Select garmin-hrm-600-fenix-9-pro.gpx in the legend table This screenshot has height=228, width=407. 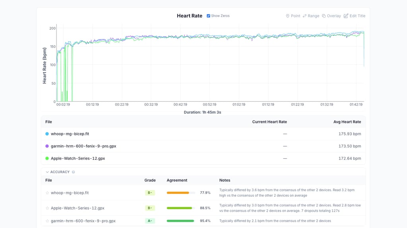pos(83,146)
